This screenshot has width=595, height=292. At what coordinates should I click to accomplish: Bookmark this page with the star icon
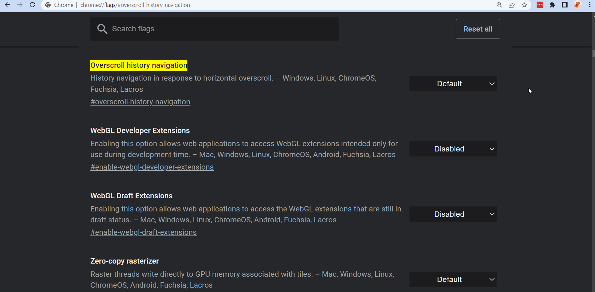pyautogui.click(x=524, y=5)
